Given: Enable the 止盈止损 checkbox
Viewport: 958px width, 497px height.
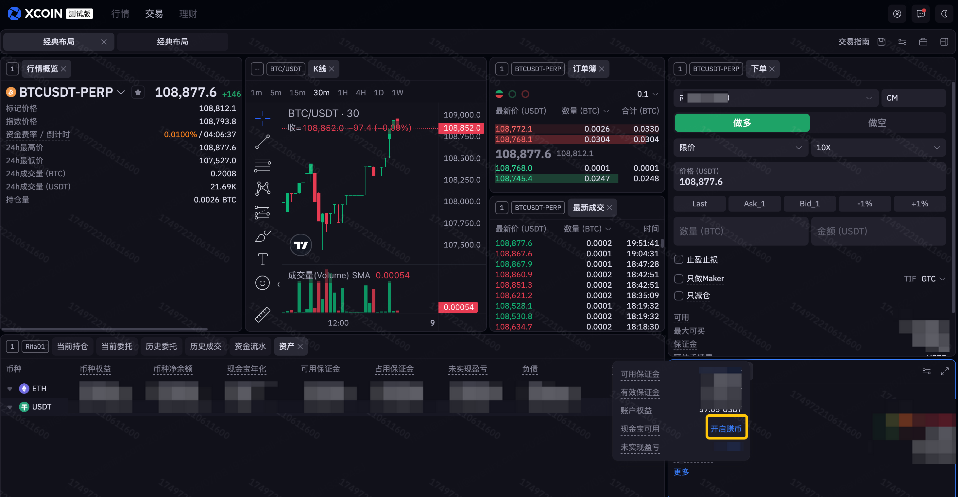Looking at the screenshot, I should tap(679, 259).
